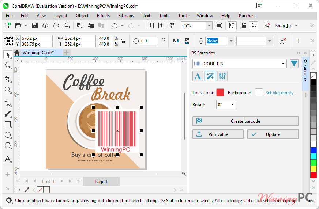Screen dimensions: 319x209
Task: Select the Crop tool
Action: pos(8,79)
